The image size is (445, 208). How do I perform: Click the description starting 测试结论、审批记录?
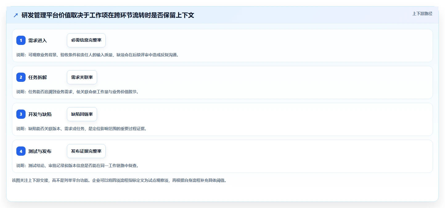click(77, 166)
